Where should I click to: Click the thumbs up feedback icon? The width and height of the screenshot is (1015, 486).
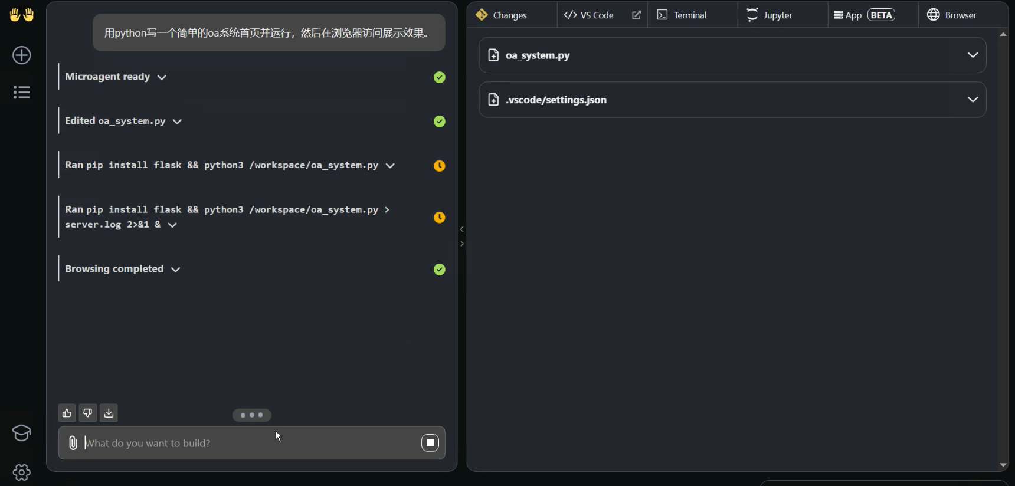pyautogui.click(x=67, y=413)
